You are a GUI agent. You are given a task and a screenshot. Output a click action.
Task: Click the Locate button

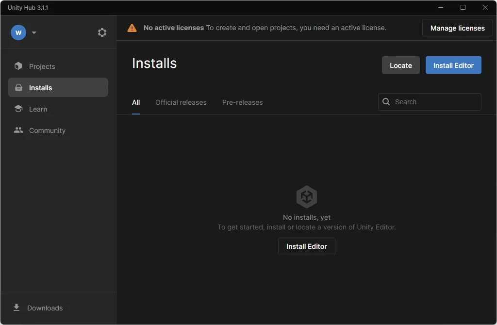tap(400, 65)
